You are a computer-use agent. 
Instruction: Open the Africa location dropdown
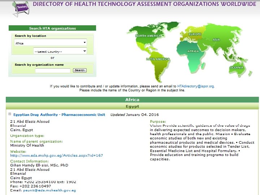click(x=51, y=43)
